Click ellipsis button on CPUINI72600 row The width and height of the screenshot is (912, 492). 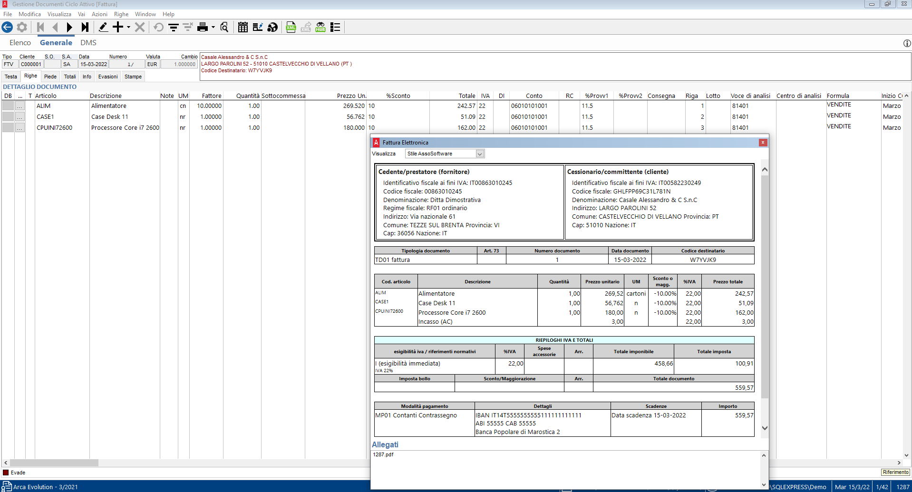pyautogui.click(x=19, y=128)
